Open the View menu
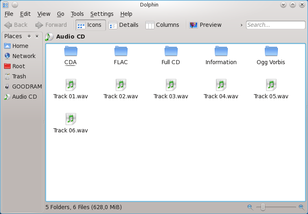This screenshot has height=214, width=308. tap(44, 14)
